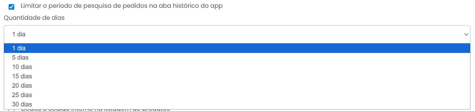Select 25 dias from the dropdown
Screen dimensions: 475x111
(22, 95)
